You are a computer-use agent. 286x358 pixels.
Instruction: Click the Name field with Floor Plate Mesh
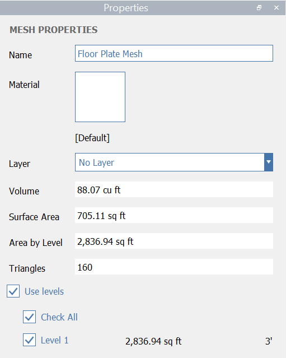[x=174, y=53]
